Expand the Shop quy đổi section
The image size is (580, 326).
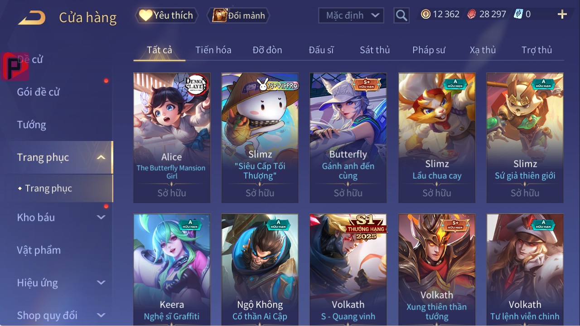click(x=101, y=315)
